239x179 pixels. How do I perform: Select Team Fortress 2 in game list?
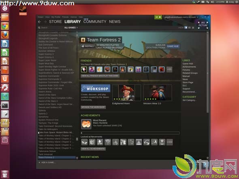[x=57, y=158]
